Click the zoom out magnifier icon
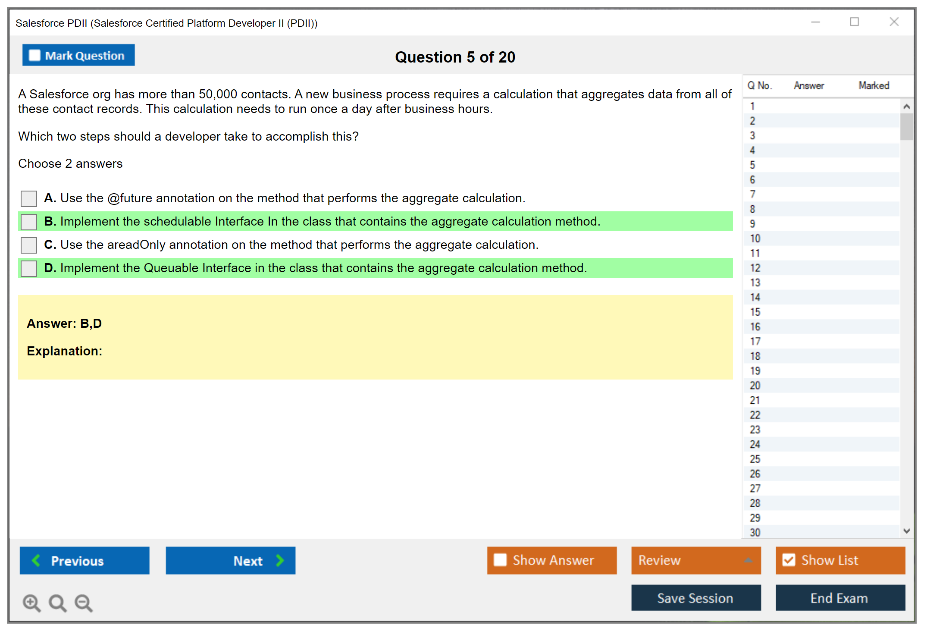Image resolution: width=927 pixels, height=634 pixels. pyautogui.click(x=83, y=603)
